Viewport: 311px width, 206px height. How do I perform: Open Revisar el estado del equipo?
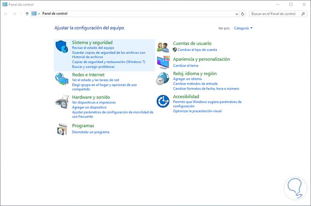(93, 48)
